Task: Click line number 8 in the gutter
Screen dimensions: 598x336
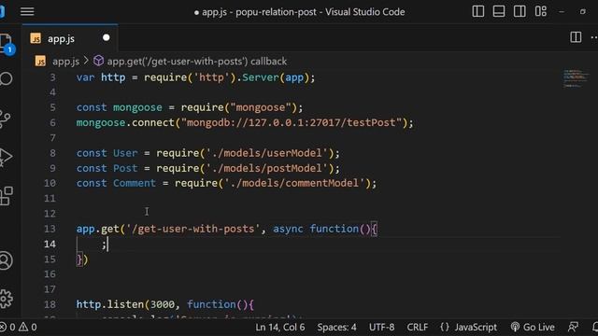Action: tap(52, 153)
